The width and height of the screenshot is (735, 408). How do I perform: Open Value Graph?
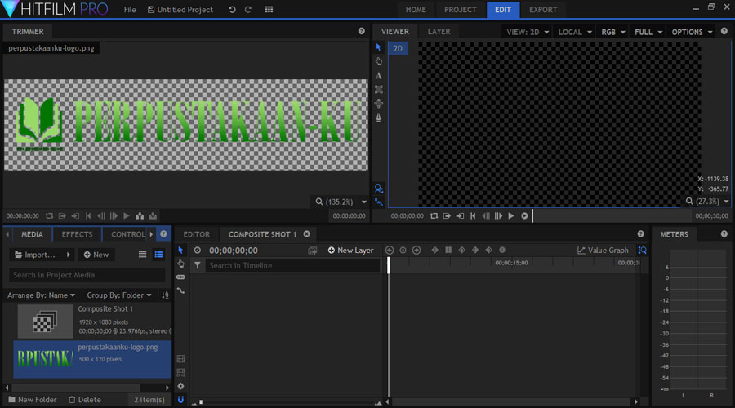[603, 251]
